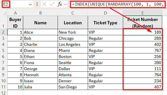The height and width of the screenshot is (95, 167).
Task: Select ticket number cell 390
Action: coord(143,63)
